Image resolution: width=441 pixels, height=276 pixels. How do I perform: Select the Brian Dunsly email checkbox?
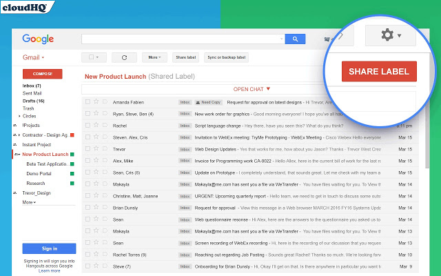[x=88, y=208]
